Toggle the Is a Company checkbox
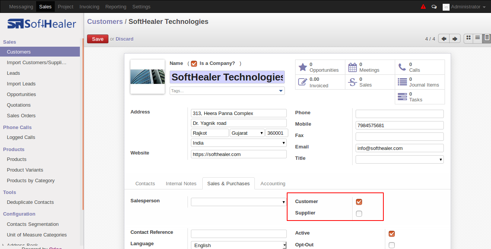The image size is (491, 249). [x=194, y=64]
